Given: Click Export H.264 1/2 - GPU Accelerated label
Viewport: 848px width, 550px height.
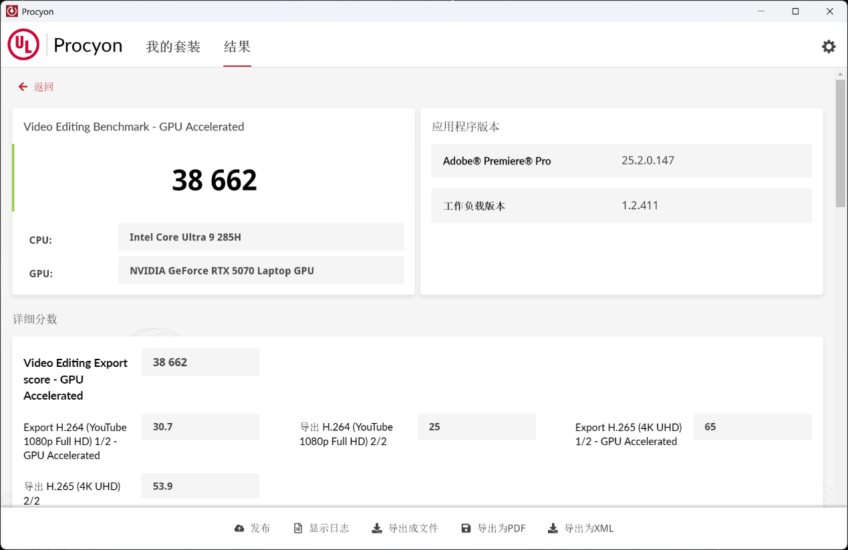Looking at the screenshot, I should coord(75,441).
